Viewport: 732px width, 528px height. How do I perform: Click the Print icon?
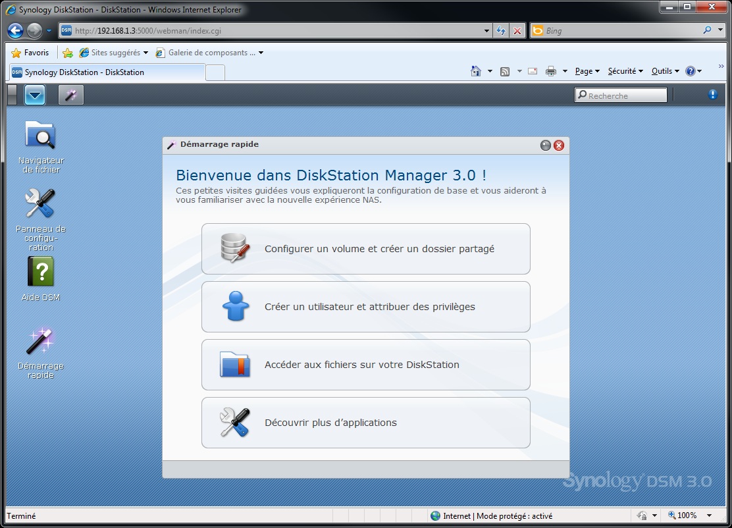point(551,71)
